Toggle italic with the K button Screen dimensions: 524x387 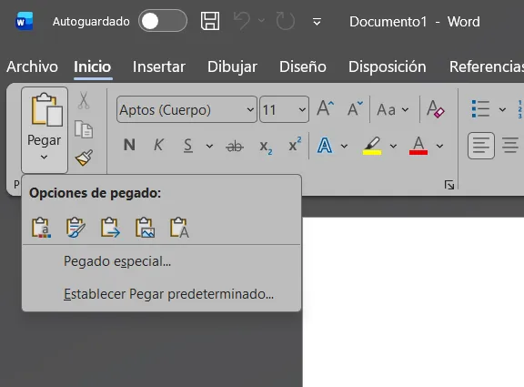[x=158, y=146]
